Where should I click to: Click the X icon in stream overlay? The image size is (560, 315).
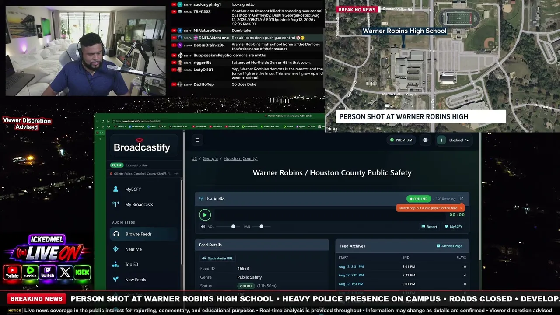[x=65, y=272]
